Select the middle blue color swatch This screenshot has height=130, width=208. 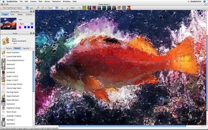[x=29, y=27]
